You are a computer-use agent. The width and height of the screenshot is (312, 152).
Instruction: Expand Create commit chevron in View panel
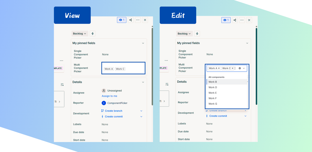(x=141, y=117)
